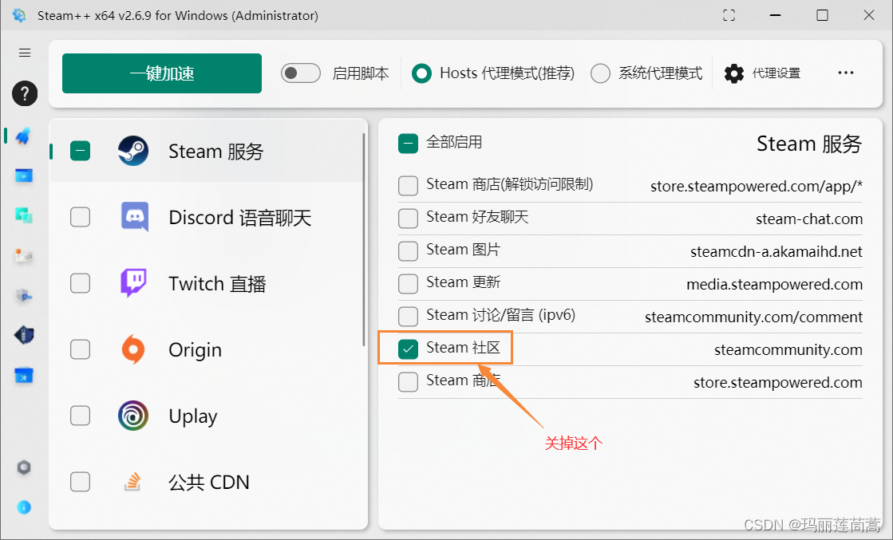The image size is (893, 540).
Task: Click the Uplay swirl logo icon
Action: tap(133, 416)
